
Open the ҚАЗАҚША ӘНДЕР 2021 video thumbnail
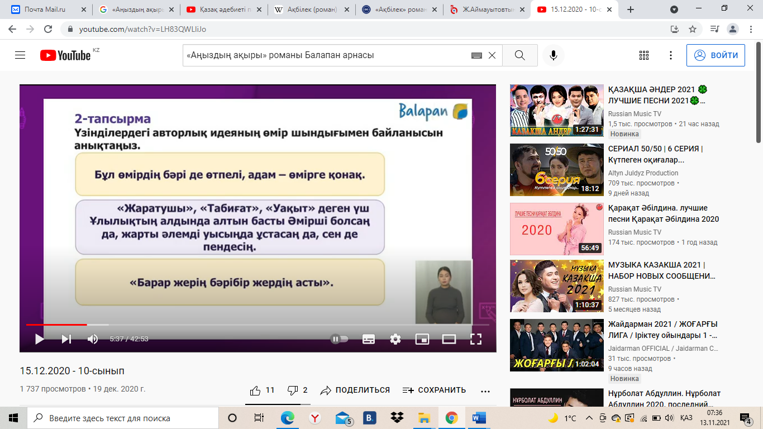coord(557,111)
